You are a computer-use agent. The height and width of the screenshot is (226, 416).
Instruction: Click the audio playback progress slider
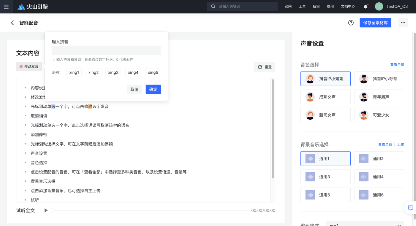(x=148, y=210)
